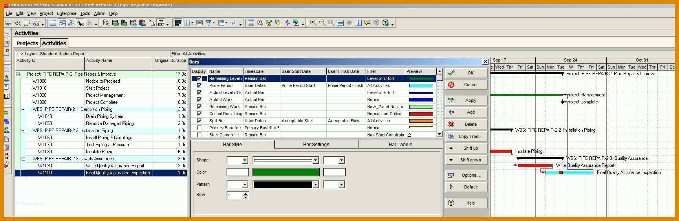The width and height of the screenshot is (679, 221).
Task: Switch to the Gantt Chart view icon
Action: (62, 23)
